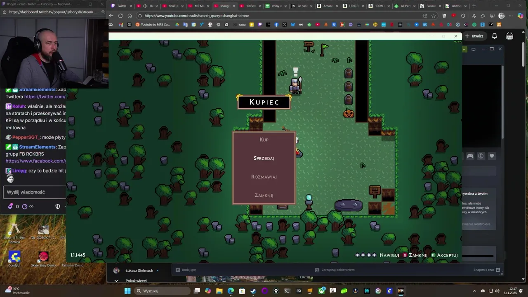Viewport: 528px width, 297px height.
Task: Open the Xbox app from the taskbar
Action: (321, 291)
